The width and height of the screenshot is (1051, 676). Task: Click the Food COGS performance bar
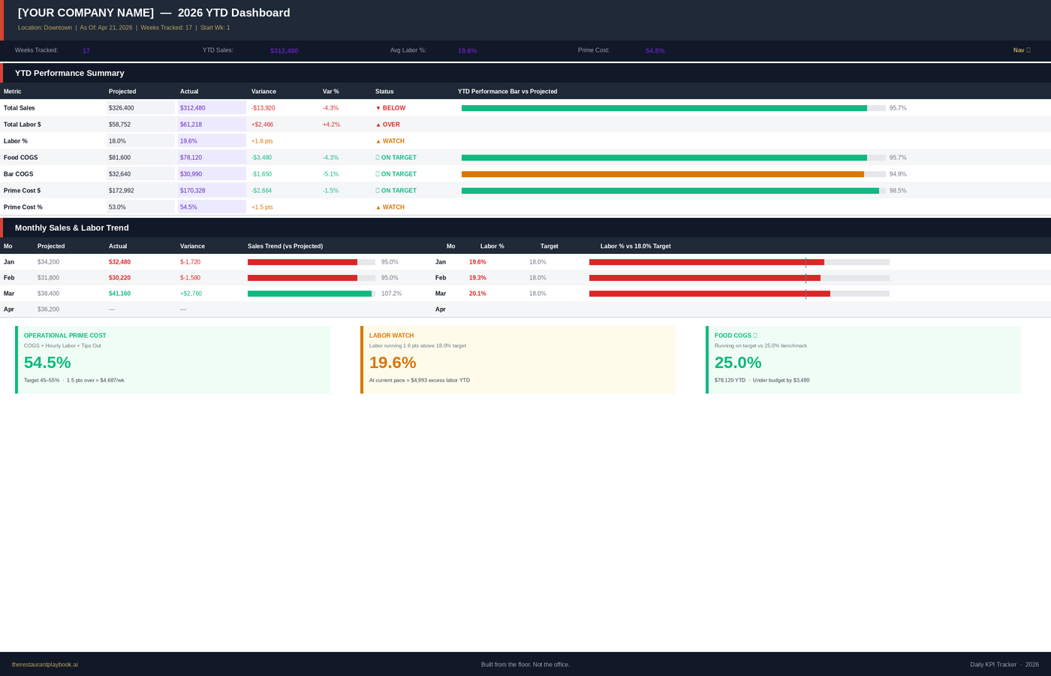[664, 158]
